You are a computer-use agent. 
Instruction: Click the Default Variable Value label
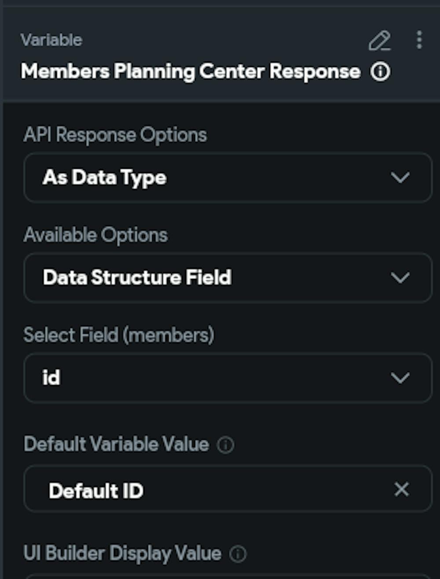[116, 444]
